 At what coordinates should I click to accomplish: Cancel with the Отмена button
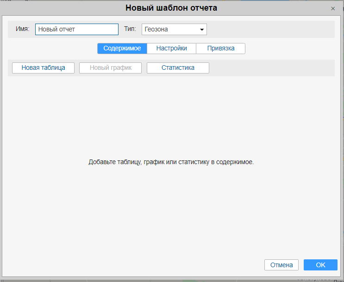(x=281, y=265)
